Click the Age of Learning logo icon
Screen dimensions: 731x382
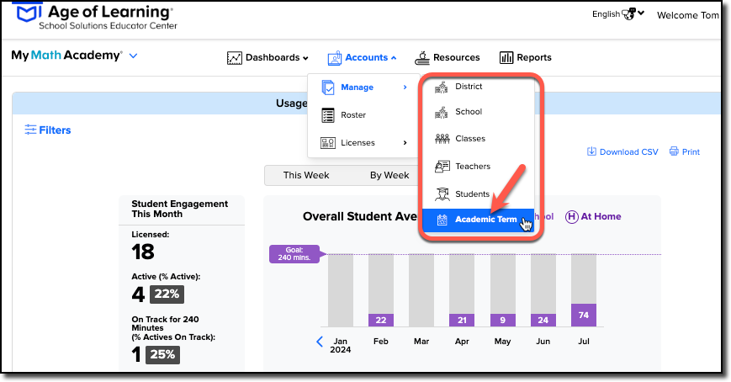pyautogui.click(x=29, y=11)
